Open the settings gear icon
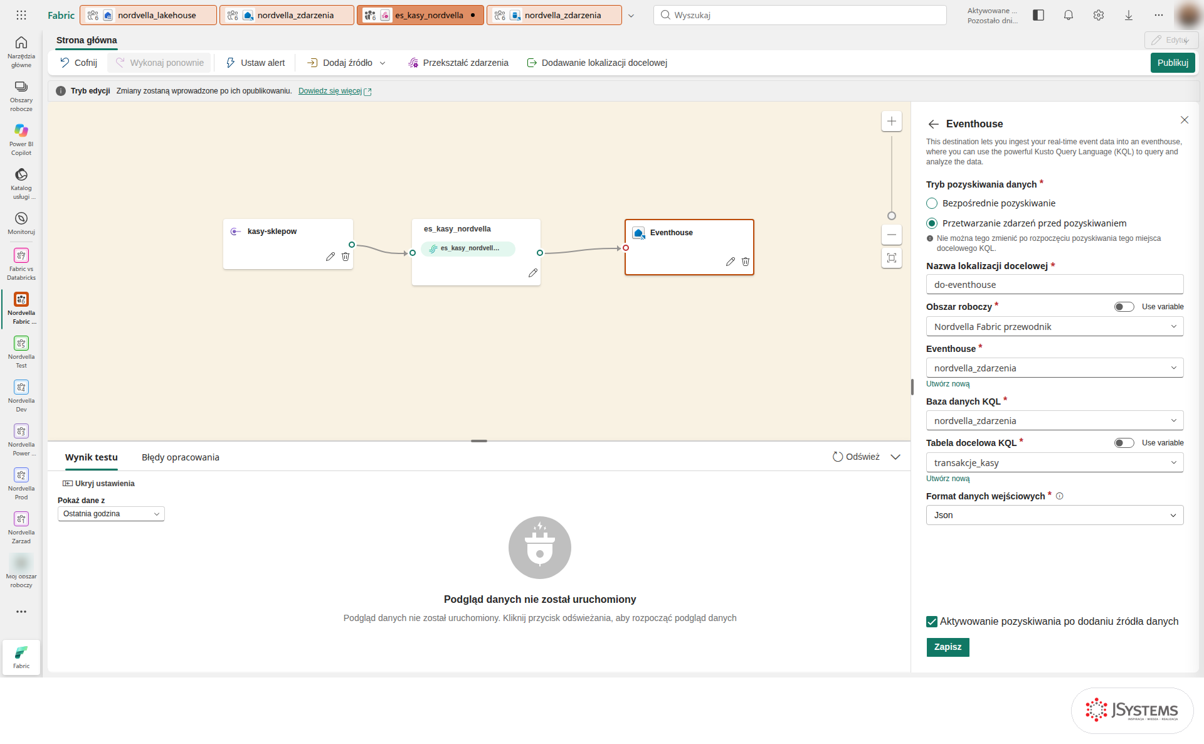Viewport: 1204px width, 744px height. pyautogui.click(x=1099, y=15)
